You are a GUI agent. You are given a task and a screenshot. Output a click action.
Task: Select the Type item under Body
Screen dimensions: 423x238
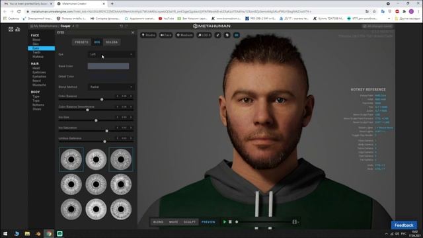[x=36, y=97]
